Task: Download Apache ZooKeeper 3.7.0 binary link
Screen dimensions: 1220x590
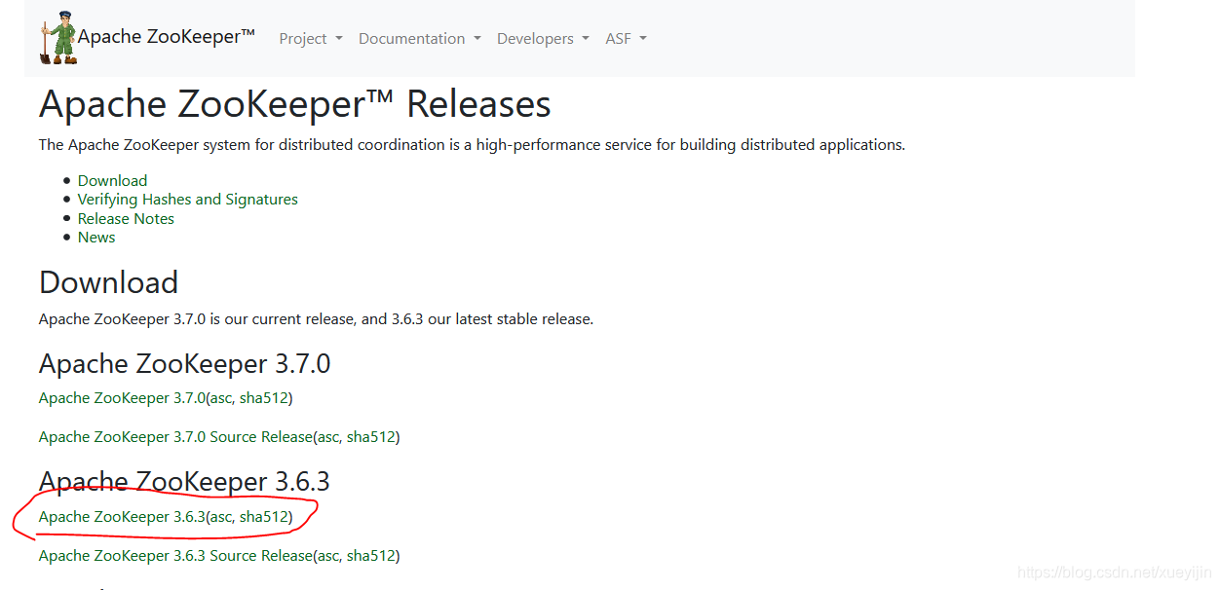Action: pos(122,397)
